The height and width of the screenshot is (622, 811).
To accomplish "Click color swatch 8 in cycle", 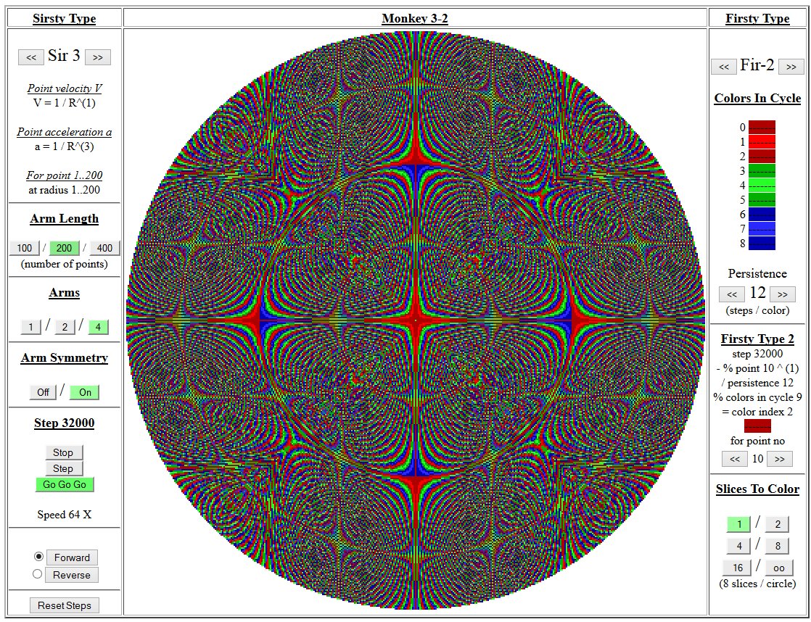I will 762,243.
